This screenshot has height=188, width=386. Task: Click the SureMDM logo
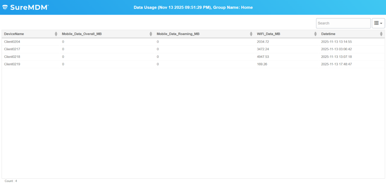point(26,8)
